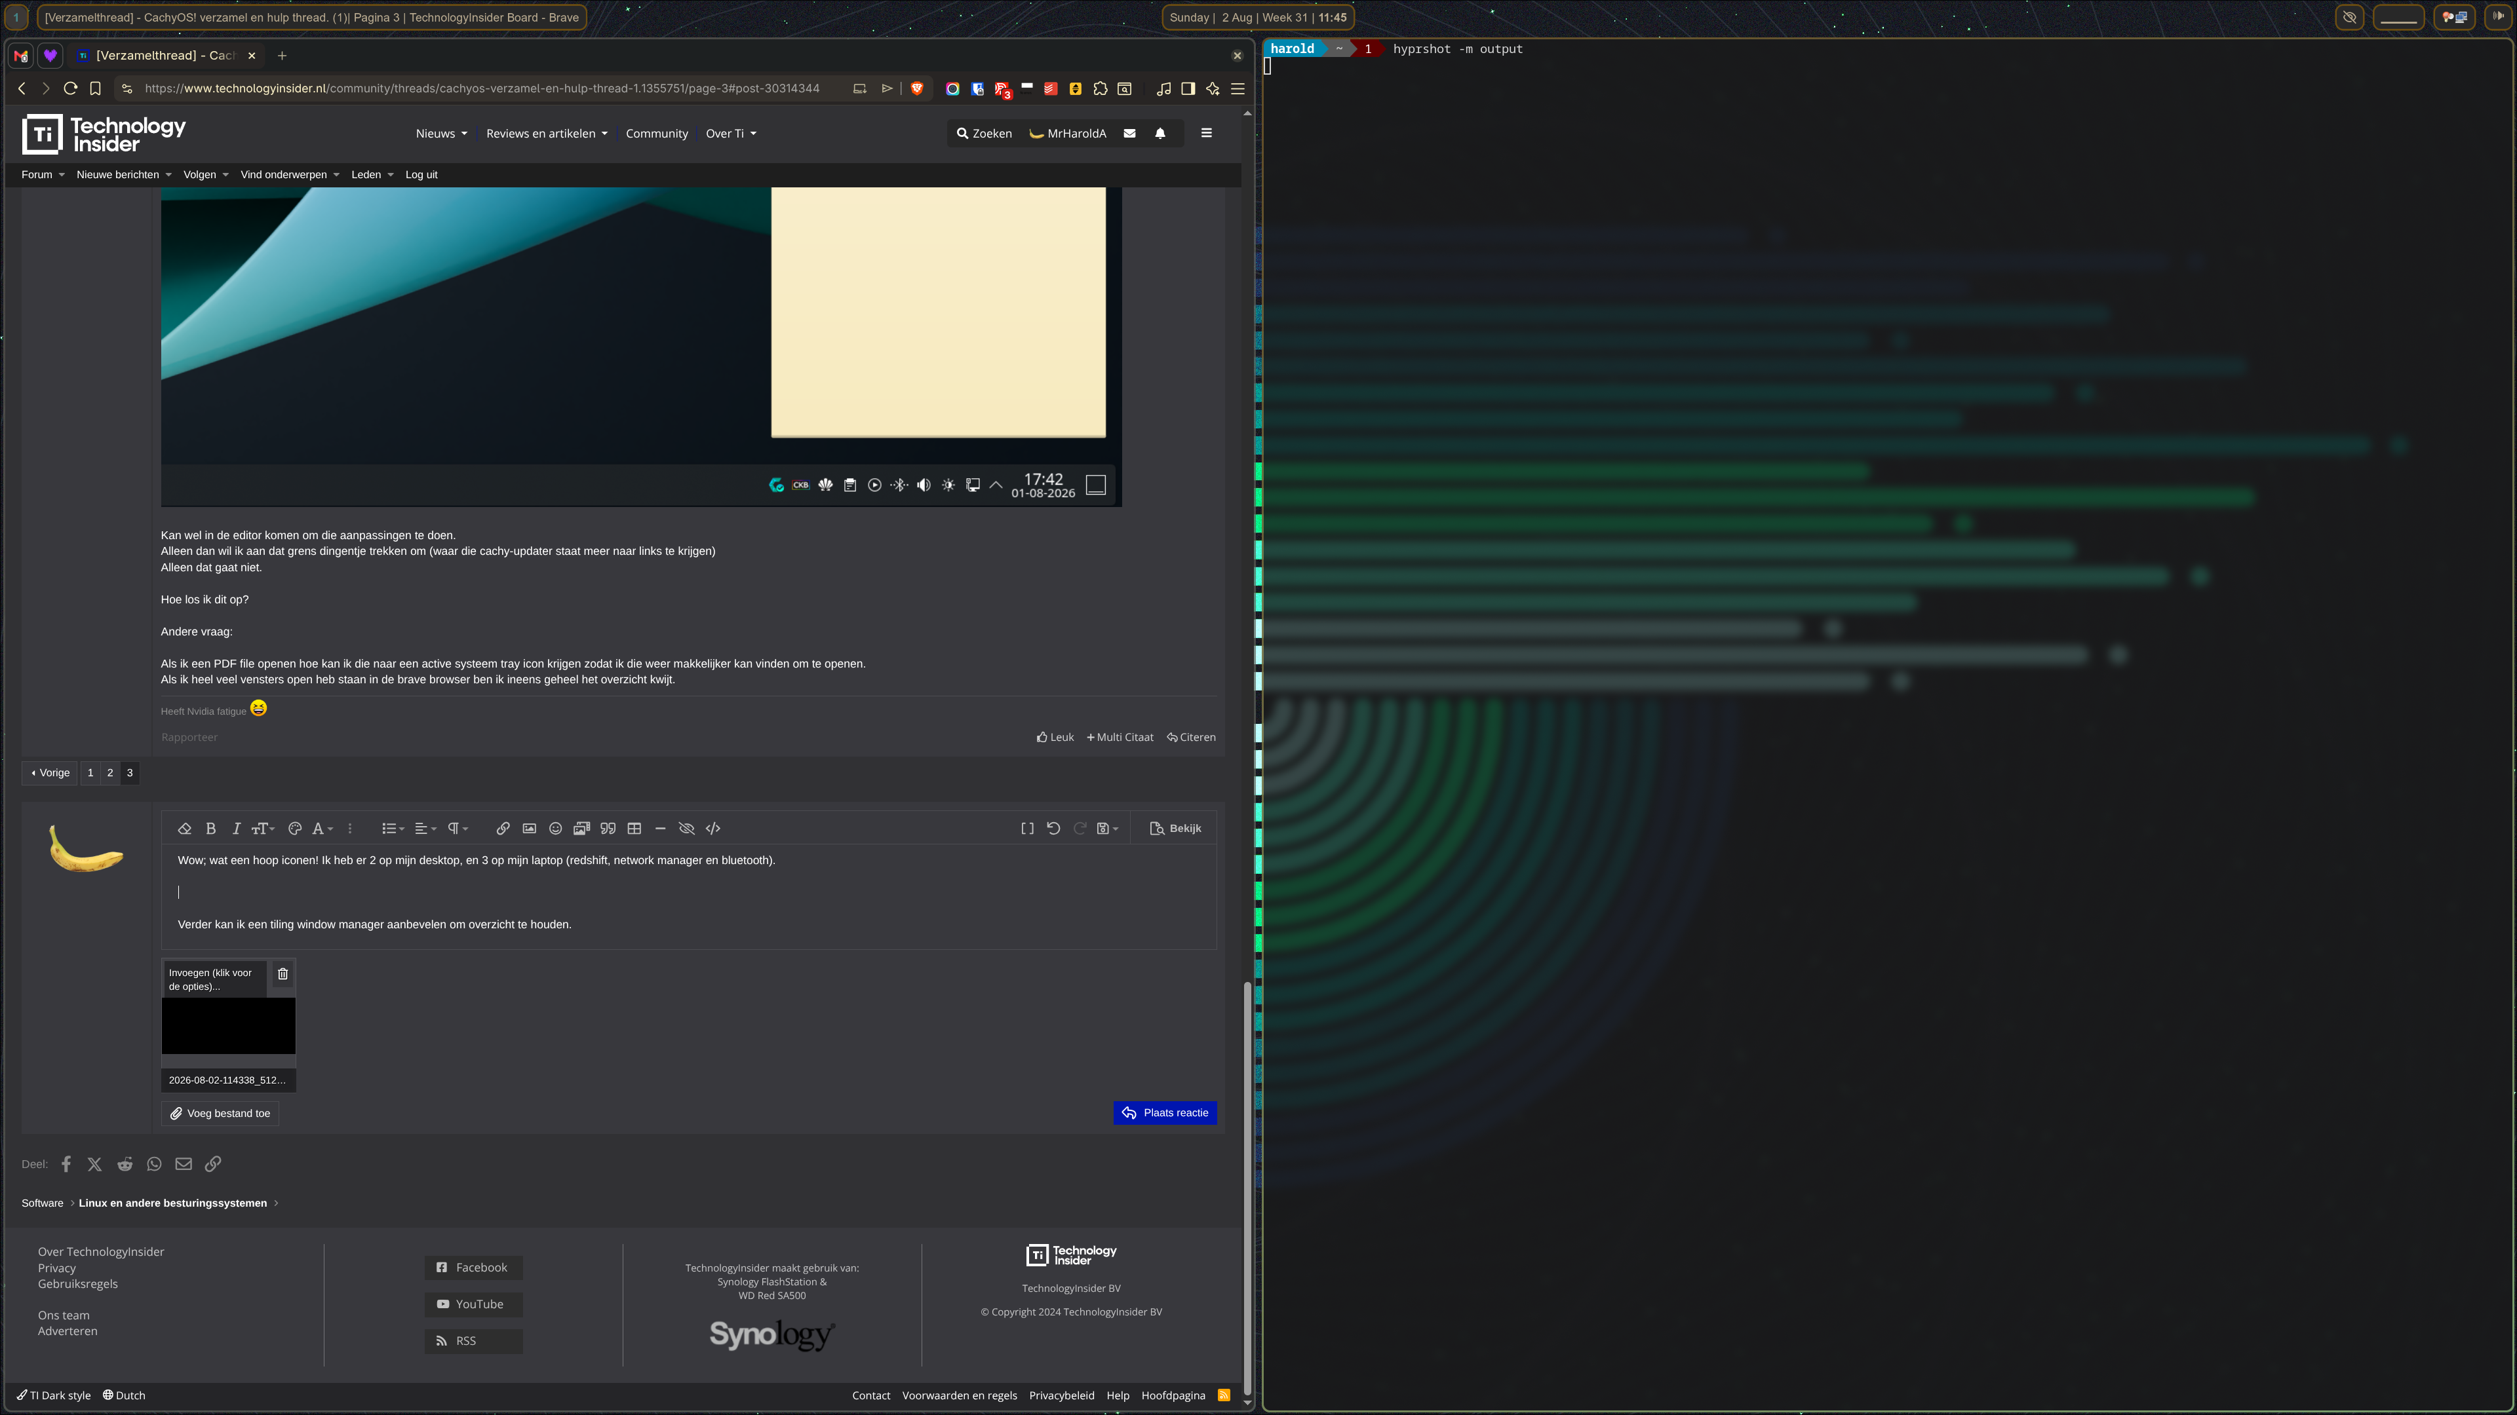
Task: Open the Reviews en artikelen menu
Action: [546, 134]
